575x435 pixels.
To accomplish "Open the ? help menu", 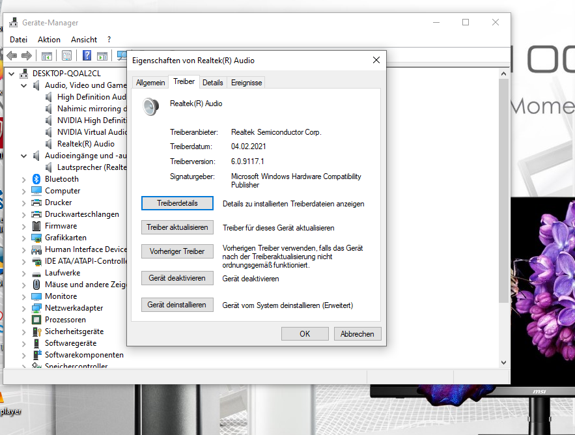I will click(x=109, y=40).
